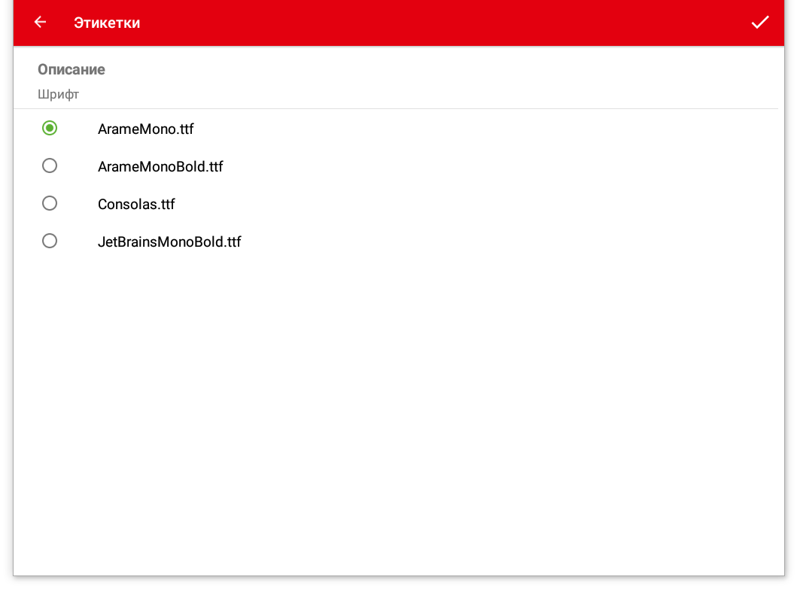Click the JetBrainsMonoBold.ttf font name text
The height and width of the screenshot is (589, 797).
tap(169, 242)
